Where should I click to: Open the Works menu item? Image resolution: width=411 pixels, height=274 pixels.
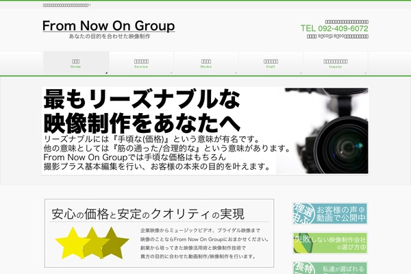point(206,63)
